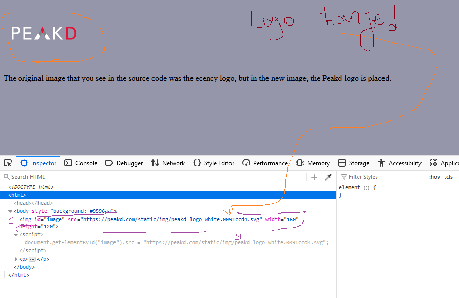Open the Storage tab

(x=354, y=163)
